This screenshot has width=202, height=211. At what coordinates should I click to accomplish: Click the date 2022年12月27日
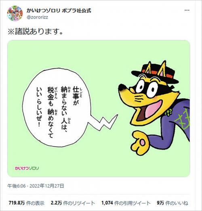point(47,186)
